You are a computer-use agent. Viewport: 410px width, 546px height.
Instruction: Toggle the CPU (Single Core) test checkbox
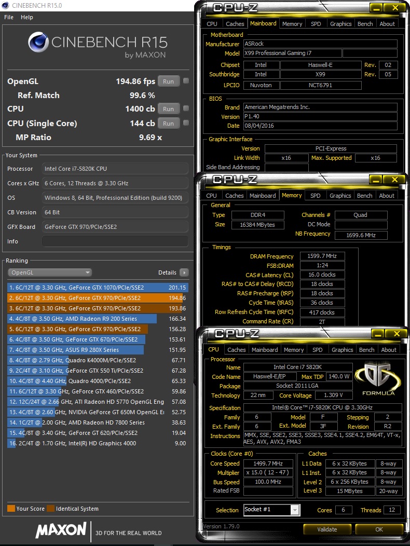click(x=186, y=122)
